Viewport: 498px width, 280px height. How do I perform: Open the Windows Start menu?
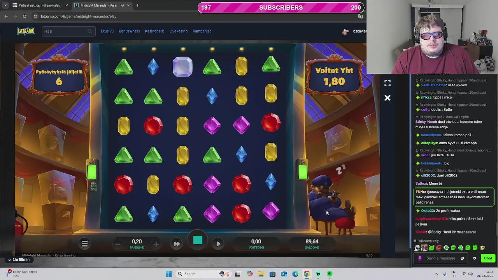(168, 274)
